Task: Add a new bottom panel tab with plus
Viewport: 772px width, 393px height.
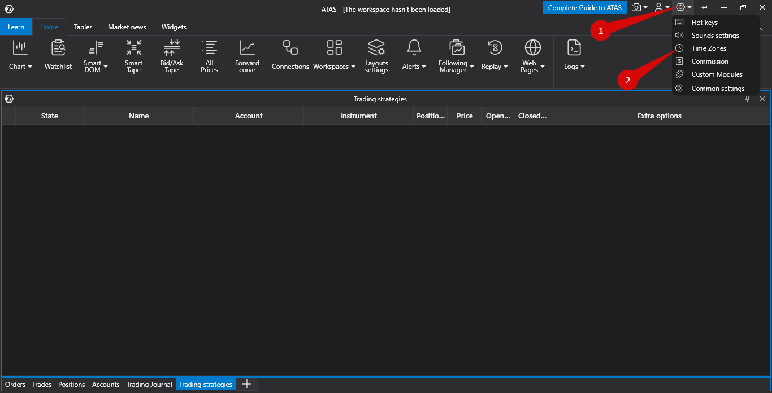Action: (246, 384)
